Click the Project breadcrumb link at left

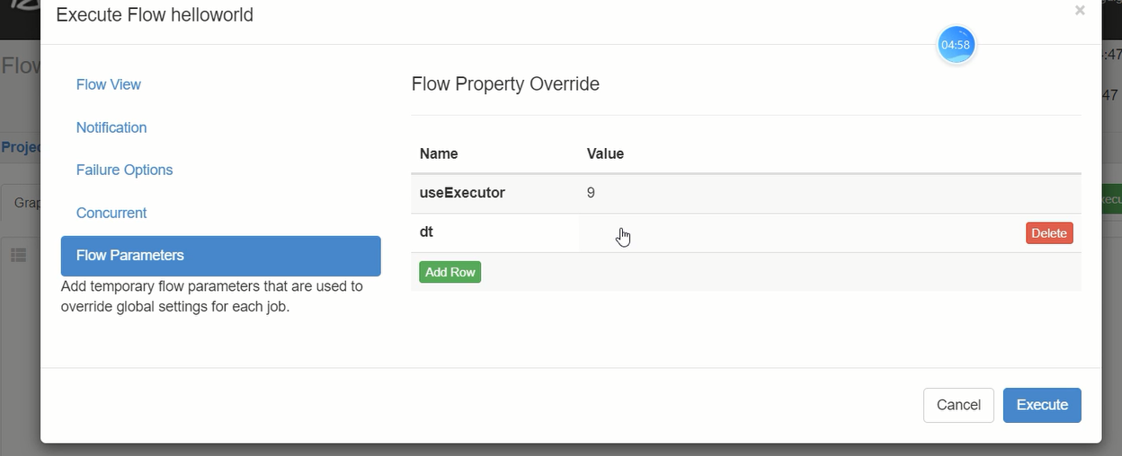click(x=20, y=147)
